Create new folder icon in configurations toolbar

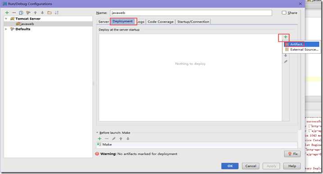(x=50, y=13)
